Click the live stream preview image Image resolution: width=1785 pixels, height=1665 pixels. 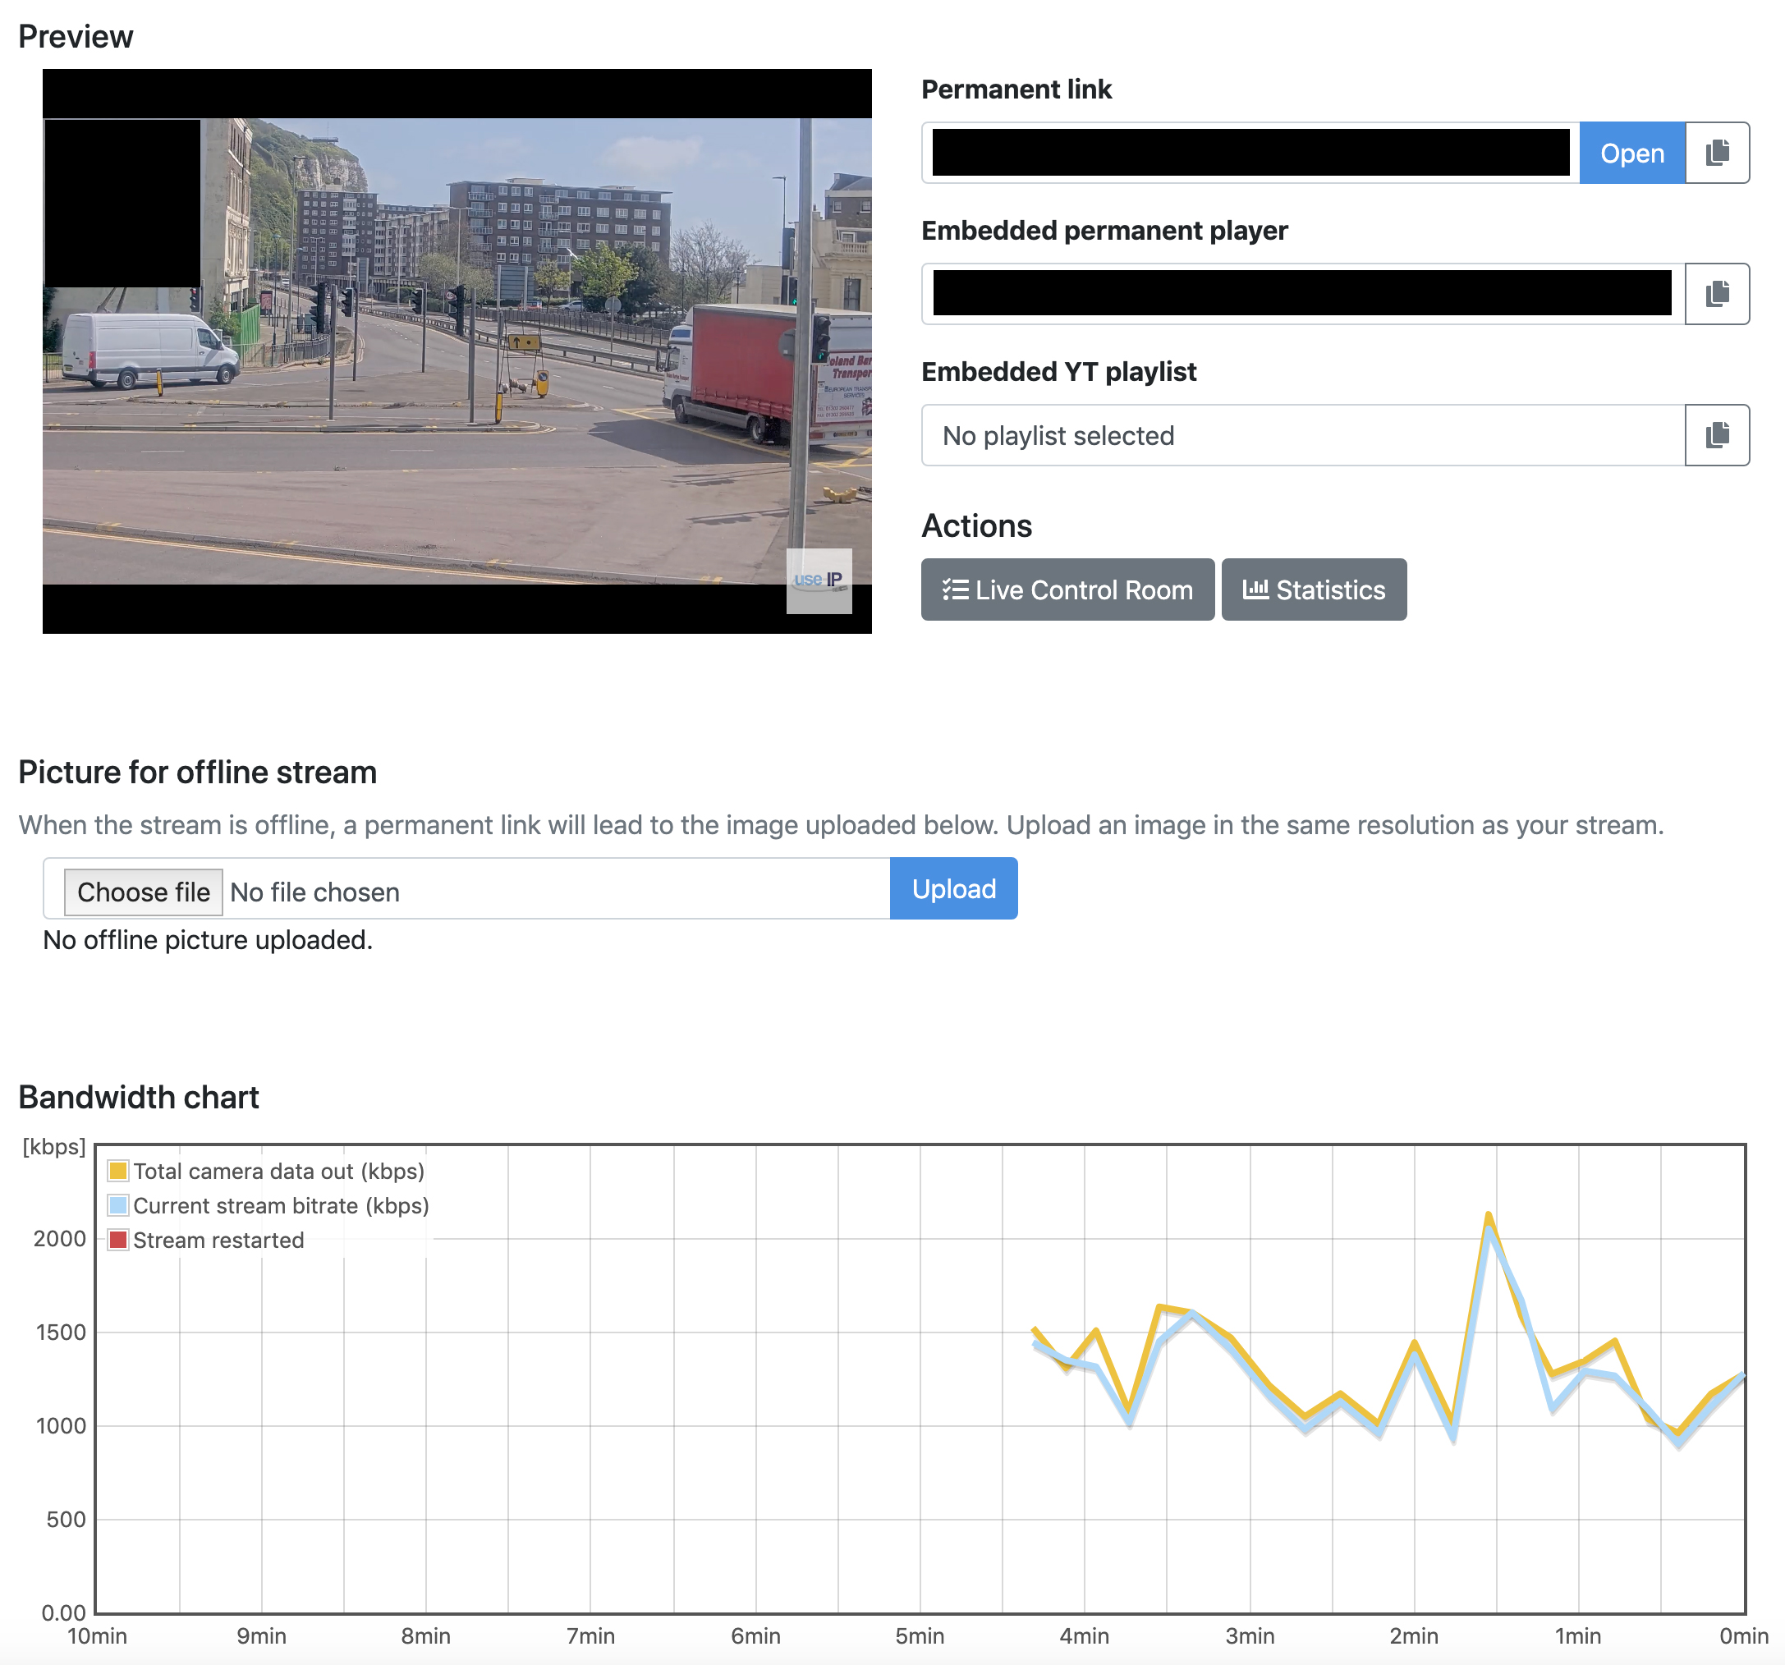tap(458, 351)
